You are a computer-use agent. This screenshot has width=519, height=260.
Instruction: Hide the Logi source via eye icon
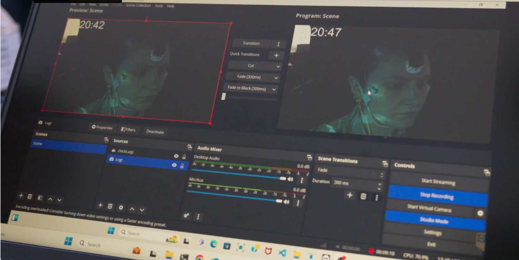pos(174,165)
